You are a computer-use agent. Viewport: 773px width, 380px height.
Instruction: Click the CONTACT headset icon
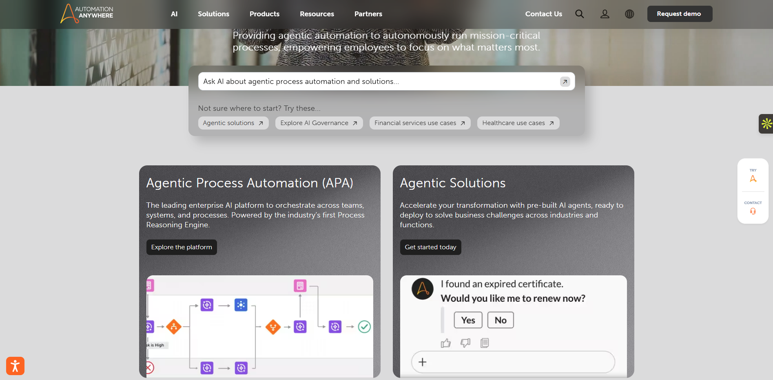753,211
